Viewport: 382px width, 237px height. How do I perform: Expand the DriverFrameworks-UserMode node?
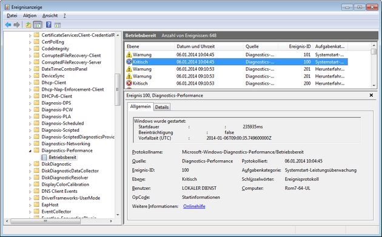pyautogui.click(x=30, y=198)
